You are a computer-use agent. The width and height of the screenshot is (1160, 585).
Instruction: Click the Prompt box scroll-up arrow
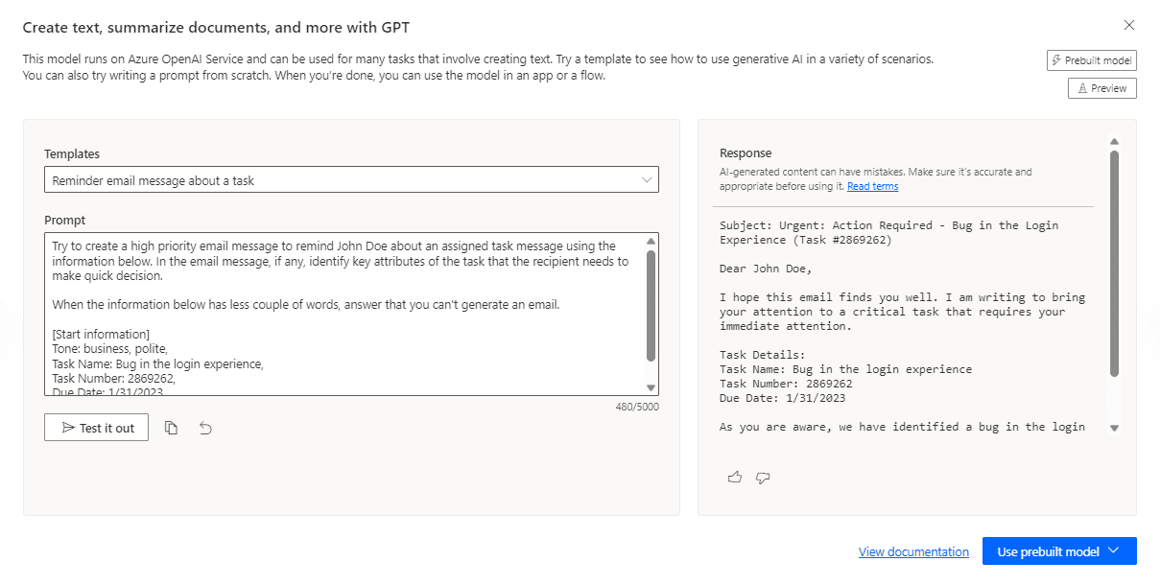coord(651,242)
